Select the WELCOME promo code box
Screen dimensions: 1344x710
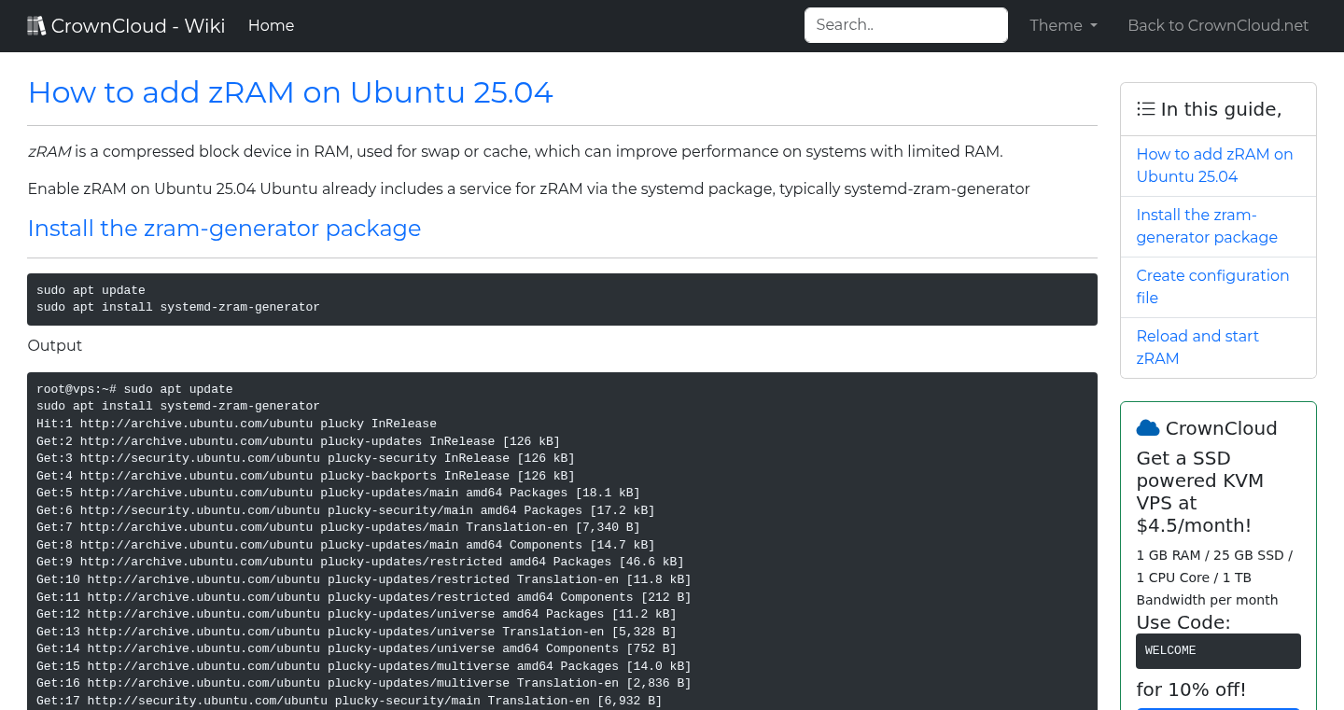[1218, 650]
